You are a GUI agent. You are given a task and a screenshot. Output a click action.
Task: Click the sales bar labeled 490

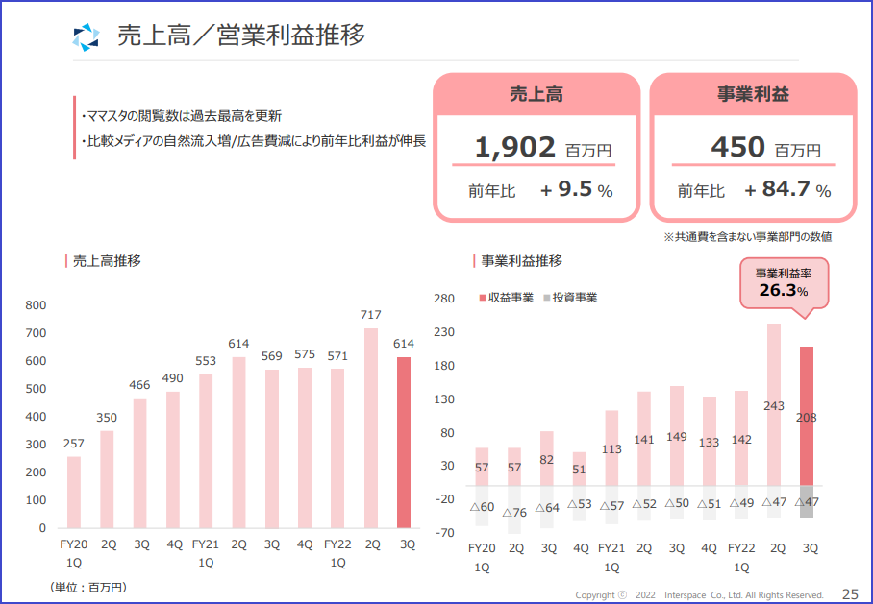coord(173,460)
